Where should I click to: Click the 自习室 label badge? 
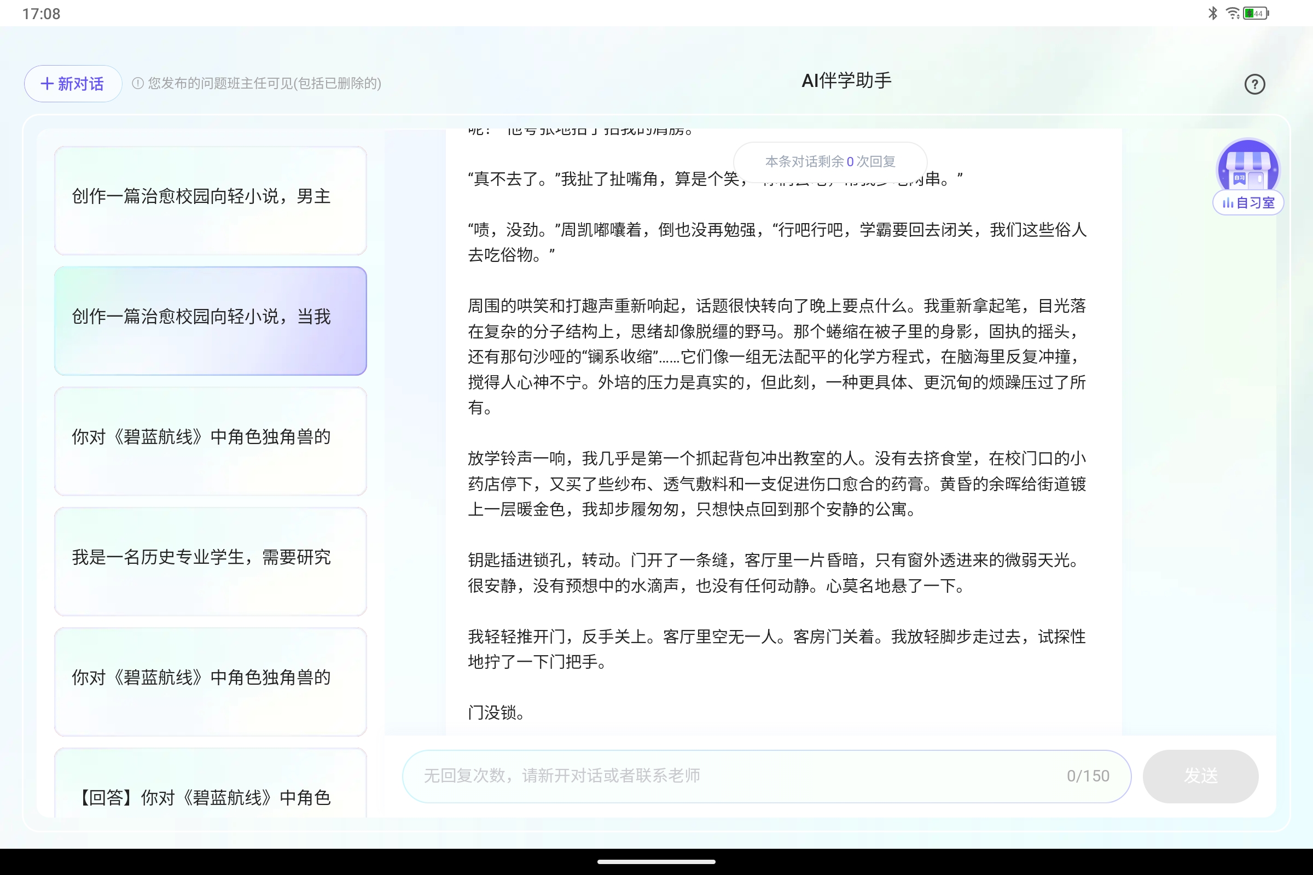click(1248, 202)
